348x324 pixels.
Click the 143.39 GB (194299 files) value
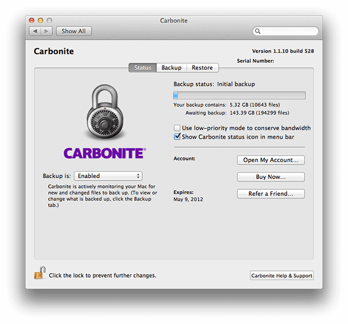coord(259,113)
